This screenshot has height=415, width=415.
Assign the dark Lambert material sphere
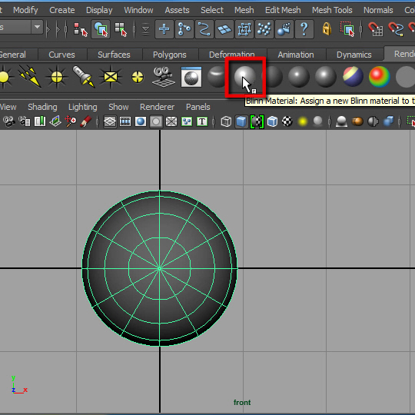[x=273, y=77]
